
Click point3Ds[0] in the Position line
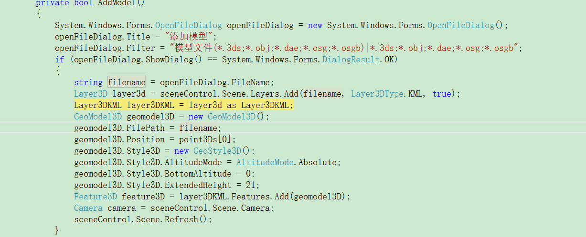click(x=207, y=139)
